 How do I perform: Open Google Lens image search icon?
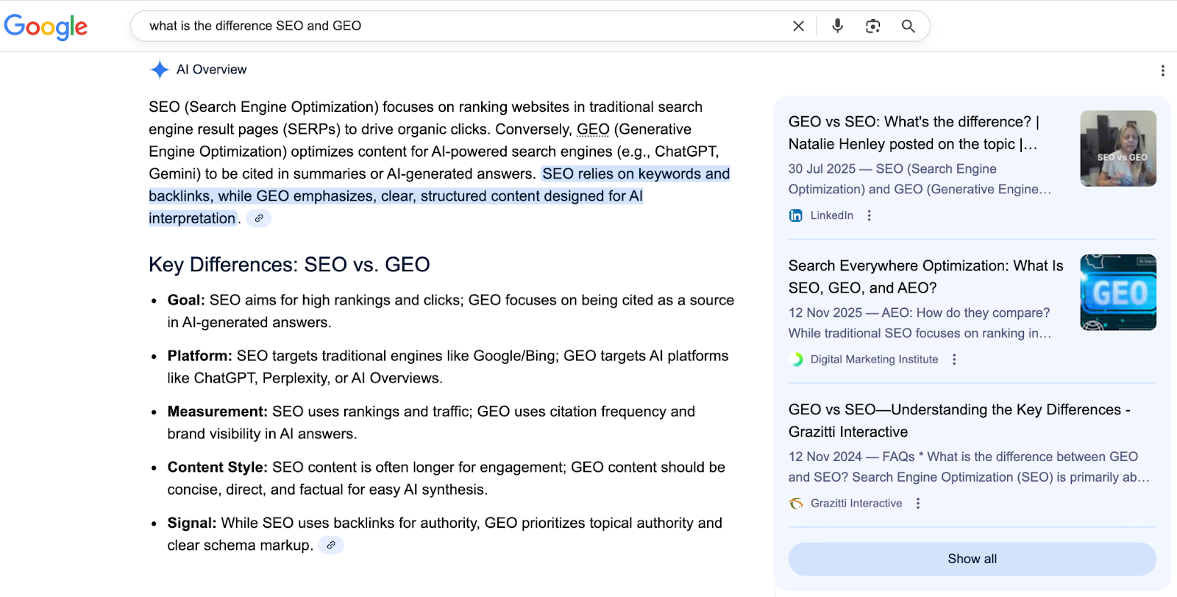point(872,26)
